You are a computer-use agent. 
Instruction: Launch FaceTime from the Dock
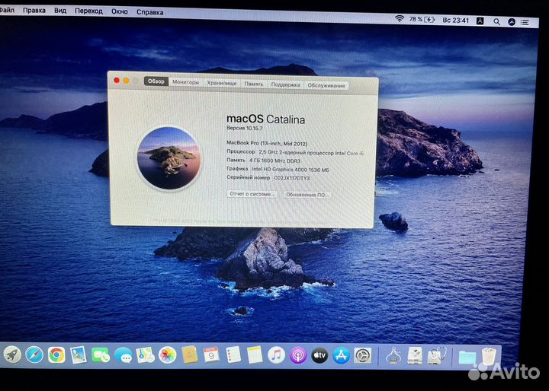[100, 355]
